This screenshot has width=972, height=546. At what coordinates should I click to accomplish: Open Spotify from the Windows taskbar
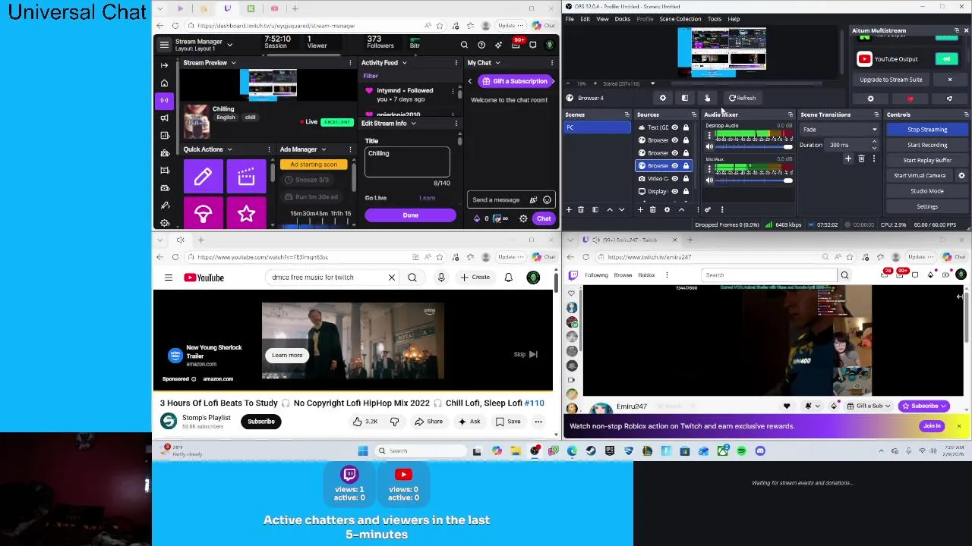click(x=741, y=451)
